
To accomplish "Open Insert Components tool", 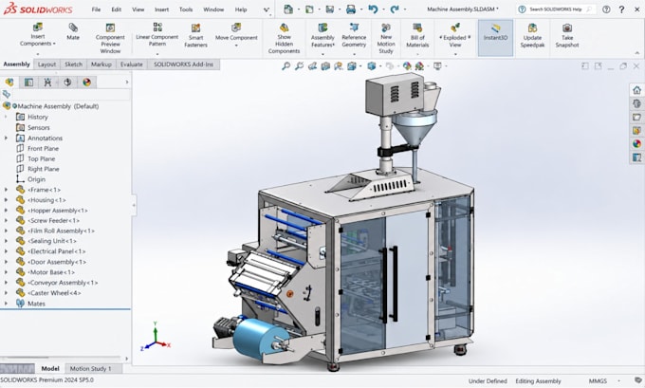I will pos(37,34).
